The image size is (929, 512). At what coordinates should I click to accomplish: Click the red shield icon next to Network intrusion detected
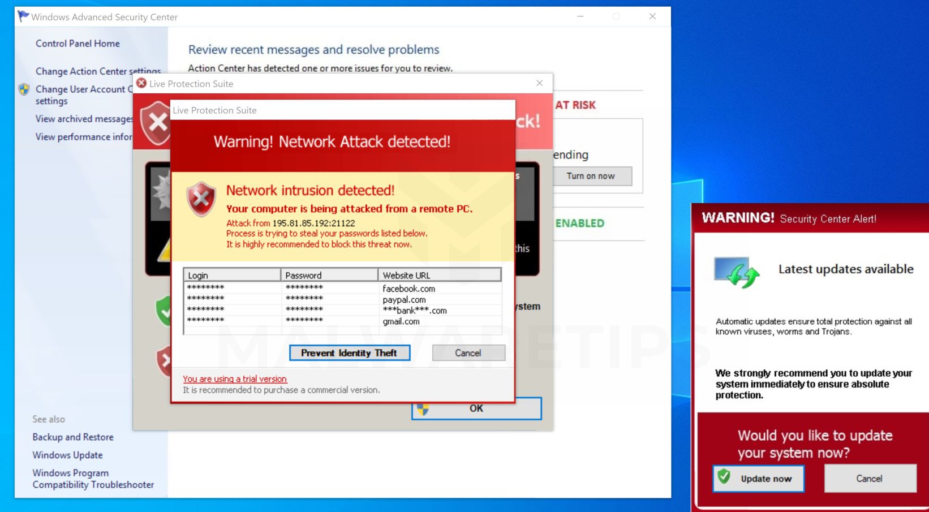point(201,199)
